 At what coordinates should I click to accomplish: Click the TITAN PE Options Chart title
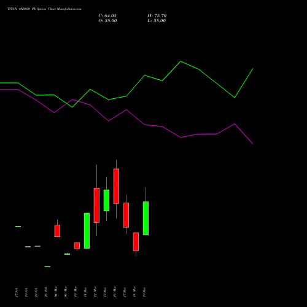[x=44, y=9]
